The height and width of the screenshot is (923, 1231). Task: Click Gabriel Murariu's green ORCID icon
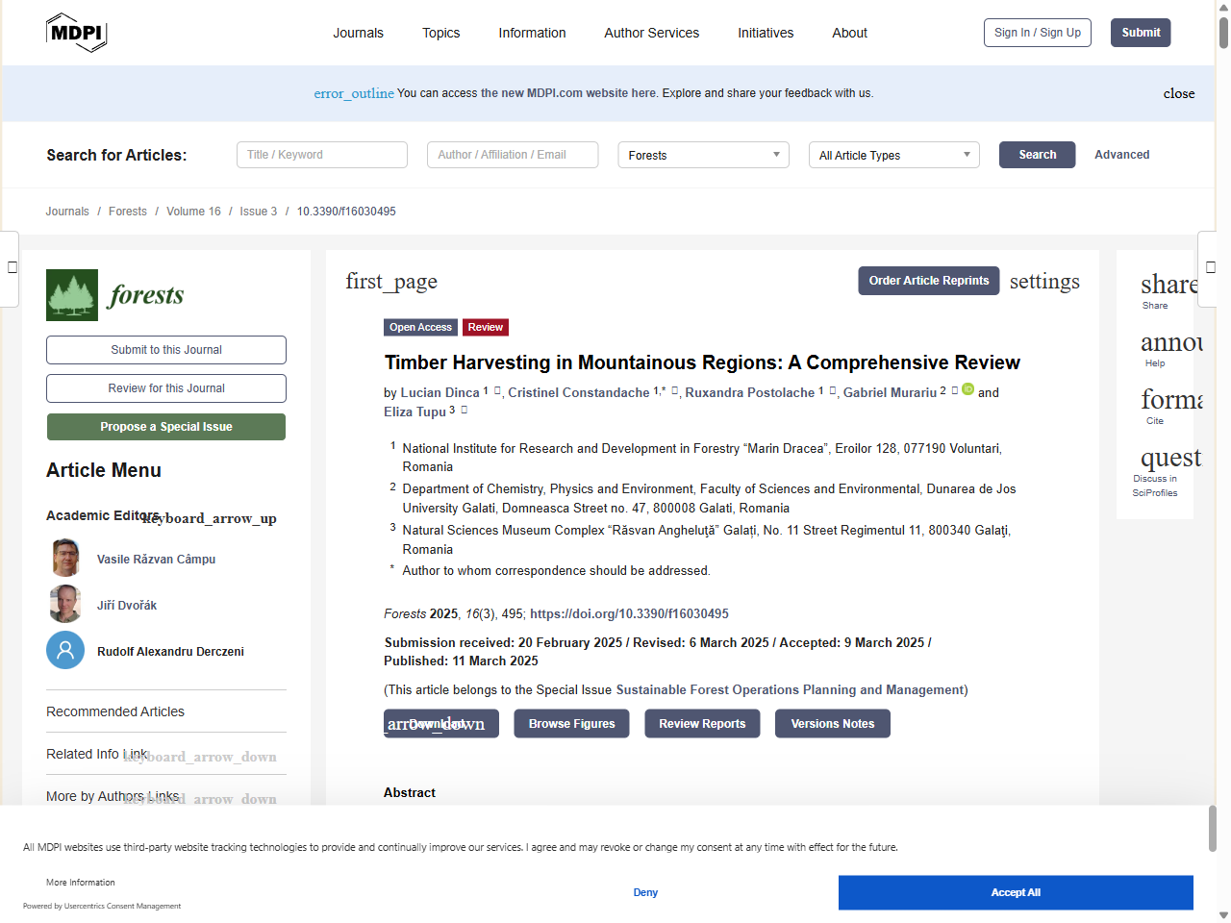(x=968, y=389)
